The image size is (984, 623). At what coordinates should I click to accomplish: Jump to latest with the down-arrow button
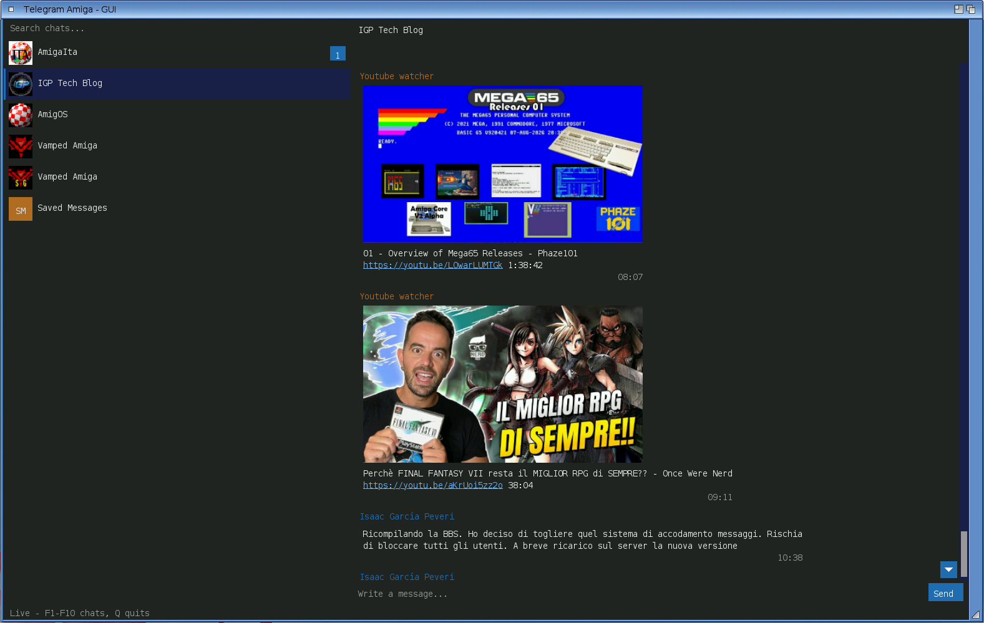948,569
